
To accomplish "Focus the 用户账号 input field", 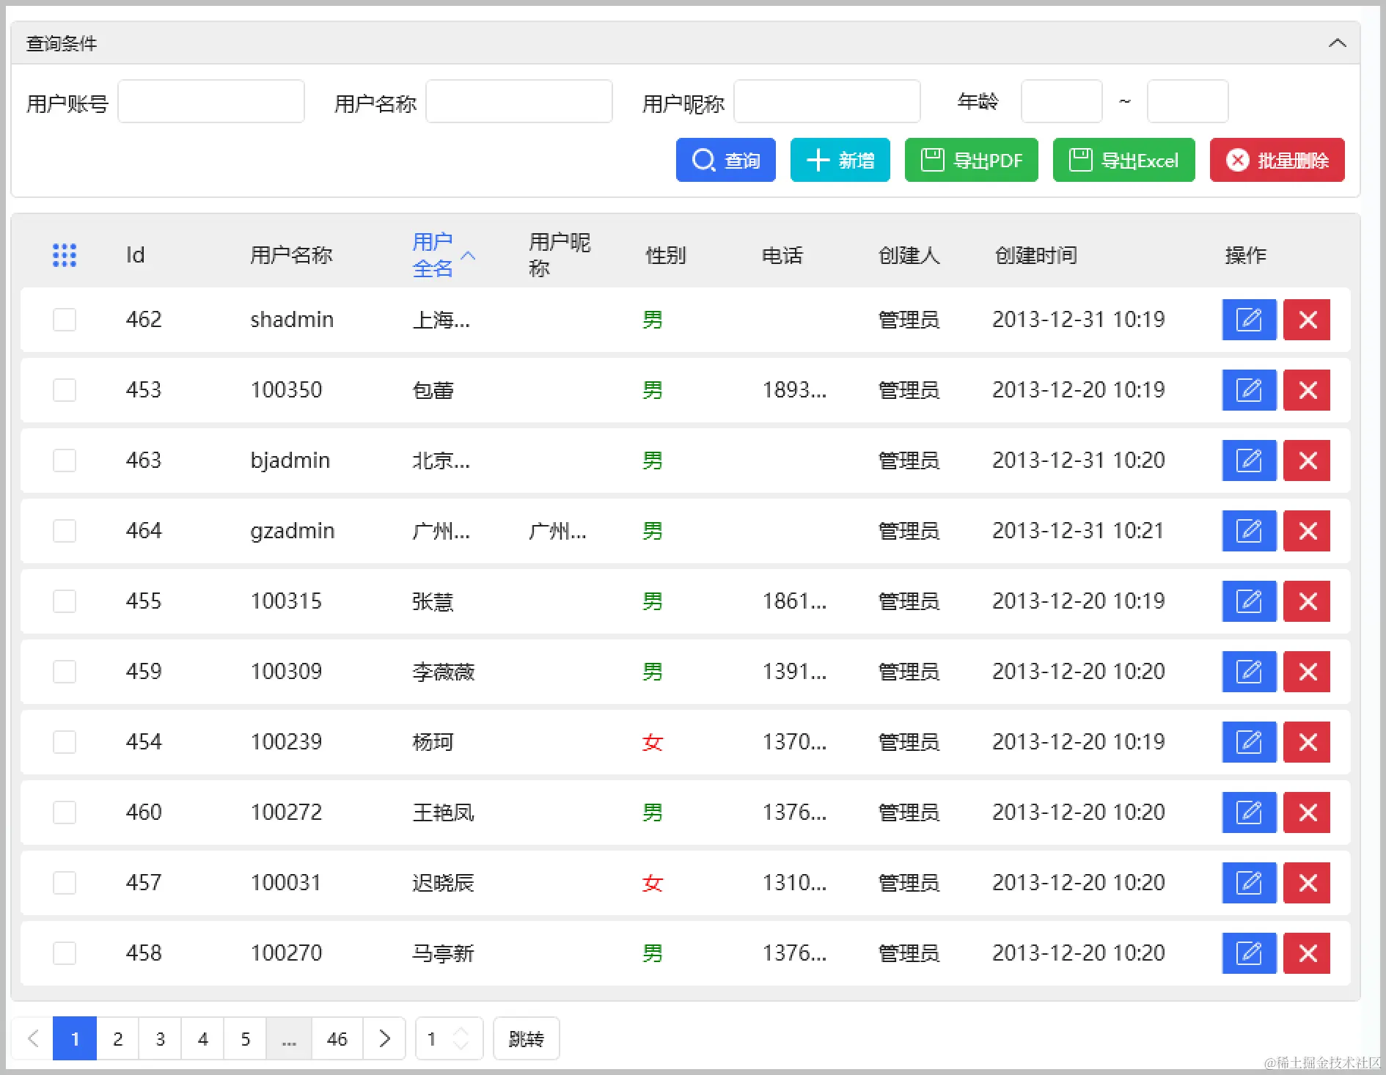I will click(211, 101).
